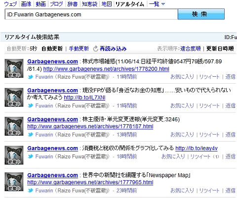Switch to 自動更新 mode
Screen dimensions: 237x199
click(x=52, y=49)
